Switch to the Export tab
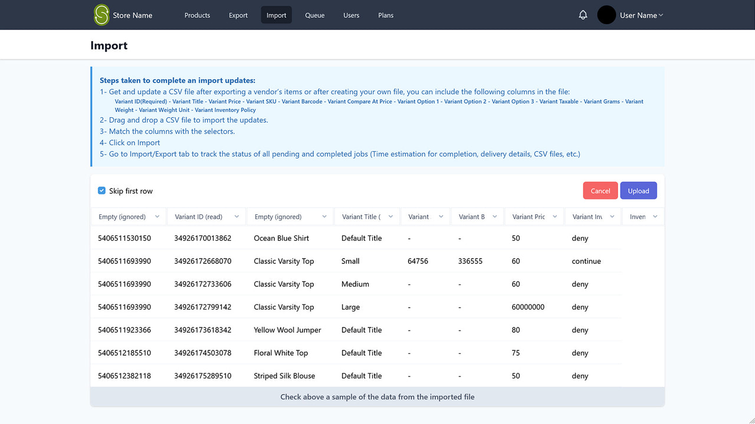755x424 pixels. coord(238,15)
